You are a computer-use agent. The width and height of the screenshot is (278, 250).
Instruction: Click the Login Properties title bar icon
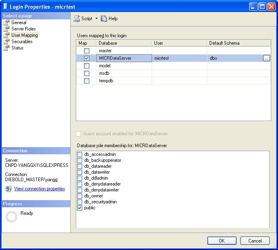tap(5, 7)
